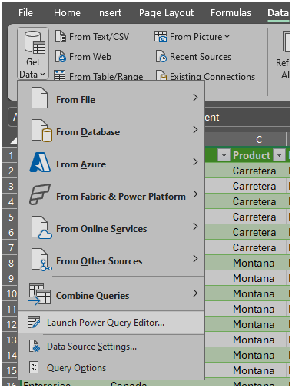
Task: Select column C header
Action: click(259, 140)
